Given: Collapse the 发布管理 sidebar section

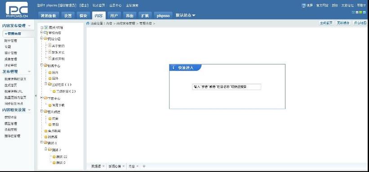Looking at the screenshot, I should coord(29,72).
